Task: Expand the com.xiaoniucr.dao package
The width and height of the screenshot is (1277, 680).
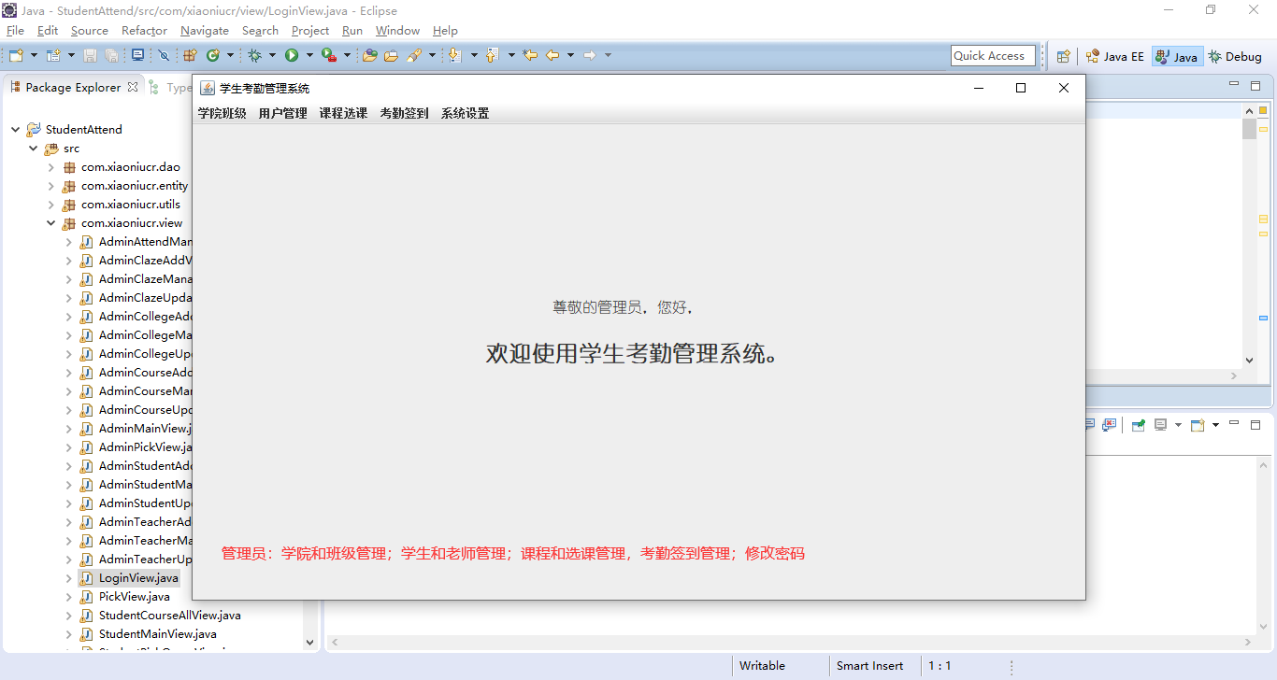Action: pyautogui.click(x=51, y=167)
